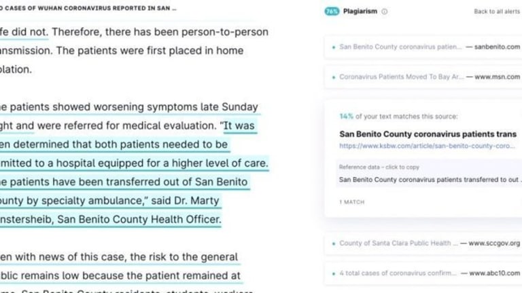The height and width of the screenshot is (293, 522).
Task: Click the 1 MATCH label
Action: point(352,202)
